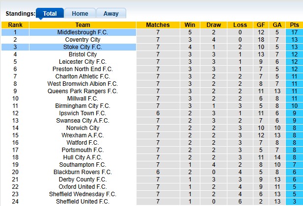Click the Middlesbrough F.C. team link
Viewport: 303px width, 206px height.
click(83, 32)
